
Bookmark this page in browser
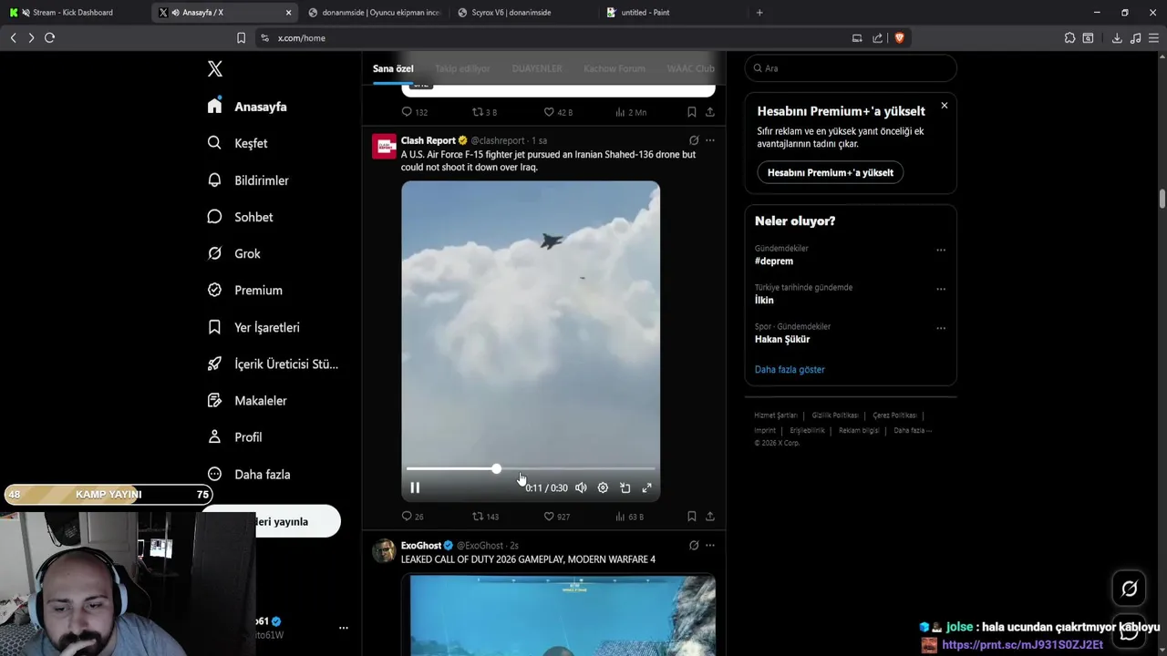click(241, 37)
